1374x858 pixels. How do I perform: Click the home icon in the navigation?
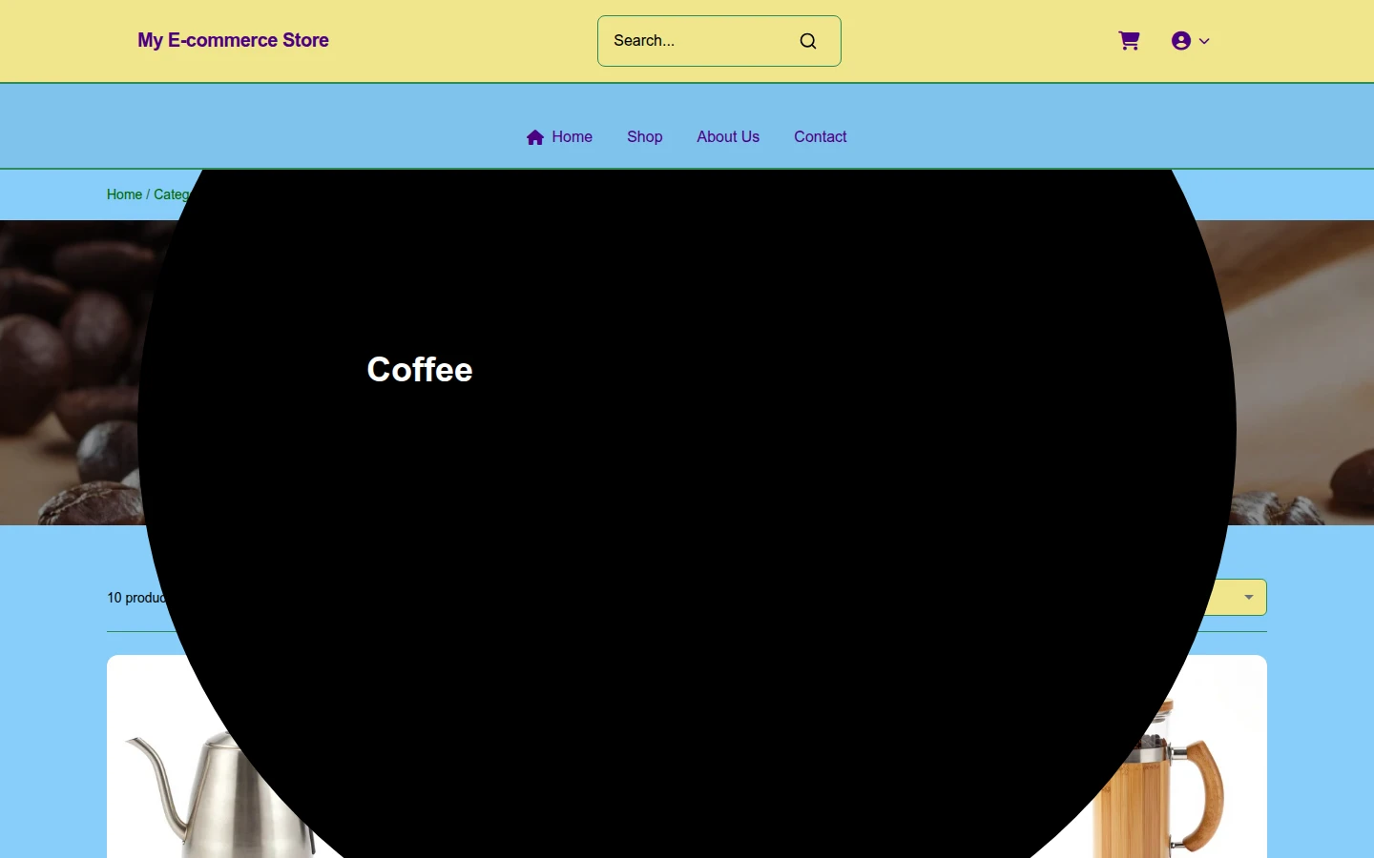coord(535,137)
